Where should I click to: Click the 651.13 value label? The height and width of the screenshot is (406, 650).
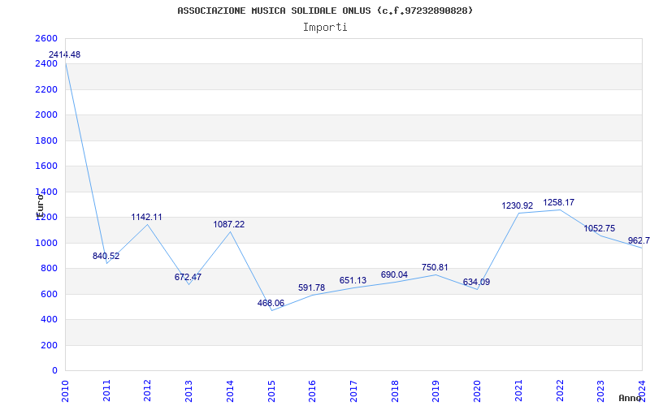353,281
